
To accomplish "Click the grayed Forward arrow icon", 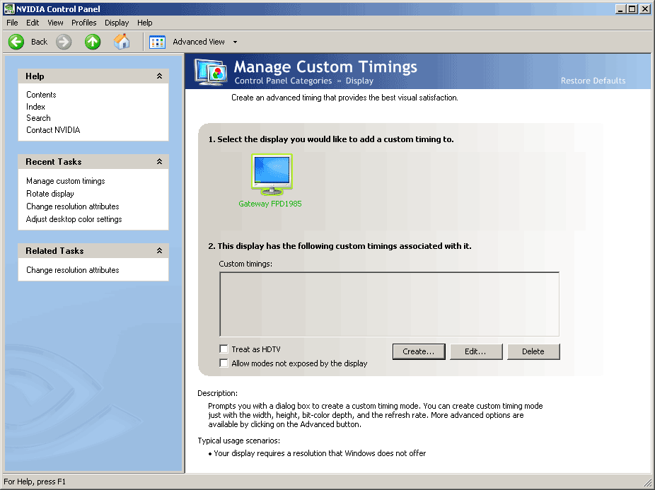I will (64, 42).
